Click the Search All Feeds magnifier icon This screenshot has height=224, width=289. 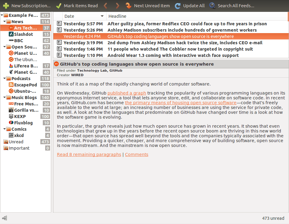coord(212,6)
